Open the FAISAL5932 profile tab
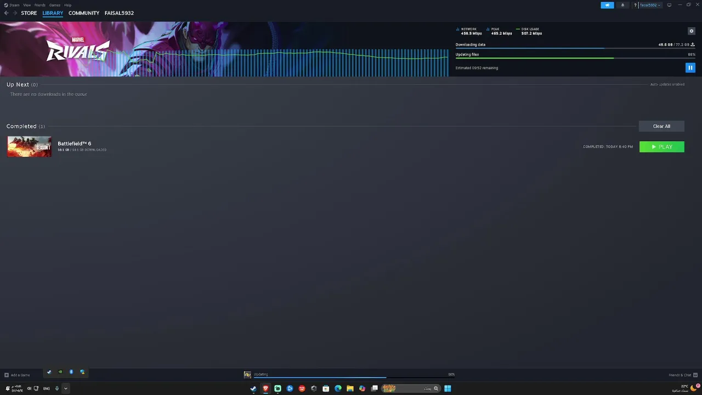This screenshot has height=395, width=702. (119, 13)
